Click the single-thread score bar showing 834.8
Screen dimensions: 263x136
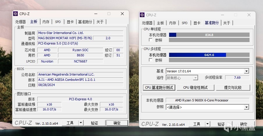pos(209,35)
